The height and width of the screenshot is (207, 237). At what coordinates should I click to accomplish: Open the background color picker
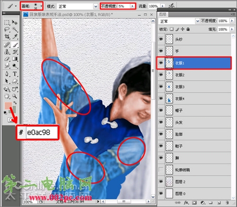(x=14, y=110)
